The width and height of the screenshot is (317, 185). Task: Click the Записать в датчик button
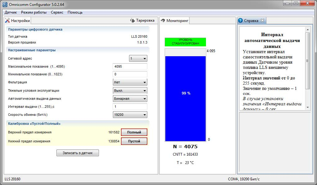click(78, 153)
